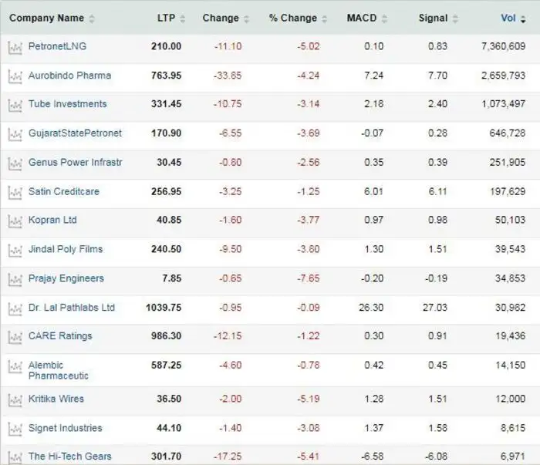Open chart icon for Kritika Wires
This screenshot has height=465, width=540.
[x=15, y=399]
